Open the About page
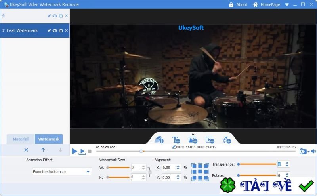The width and height of the screenshot is (317, 196). tap(242, 5)
